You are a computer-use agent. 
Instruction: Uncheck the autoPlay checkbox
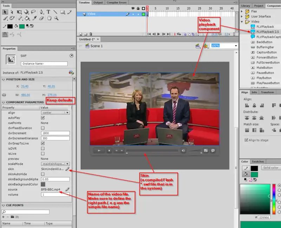43,118
